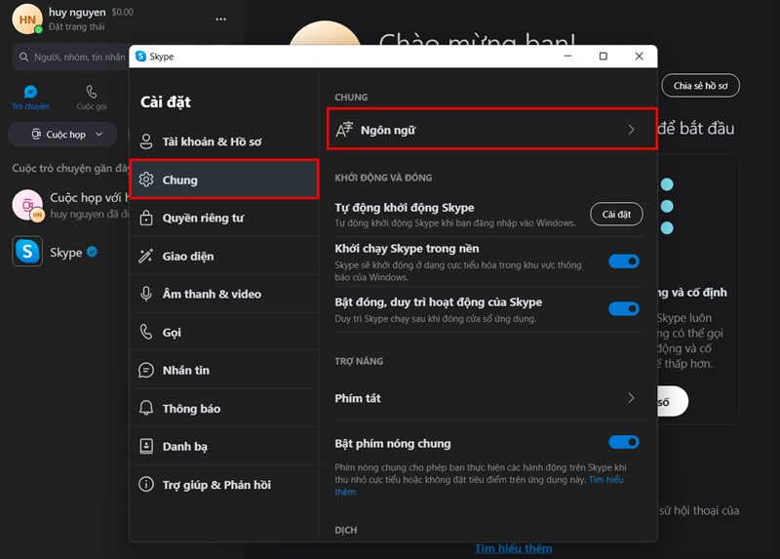This screenshot has width=780, height=559.
Task: Open Tìm hiểu thêm link about hotkeys
Action: 605,480
